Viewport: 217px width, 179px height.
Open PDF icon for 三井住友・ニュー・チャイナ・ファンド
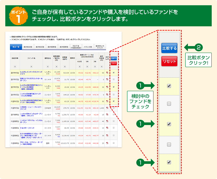tap(108, 108)
